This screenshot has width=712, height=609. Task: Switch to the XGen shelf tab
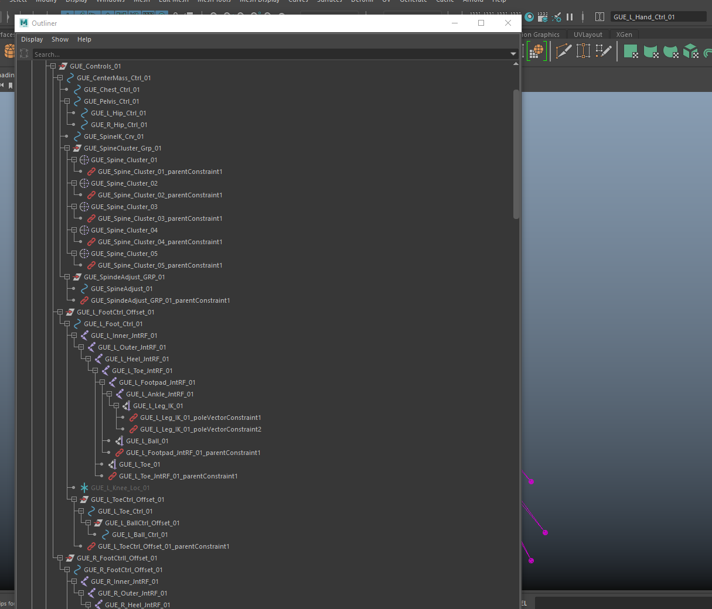pos(624,35)
